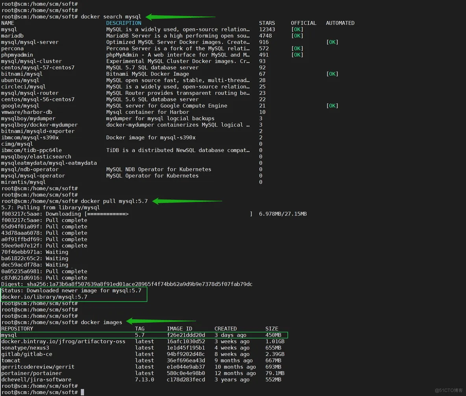Viewport: 466px width, 396px height.
Task: Click layer '59ee9e07e12f' pull line
Action: pos(44,246)
